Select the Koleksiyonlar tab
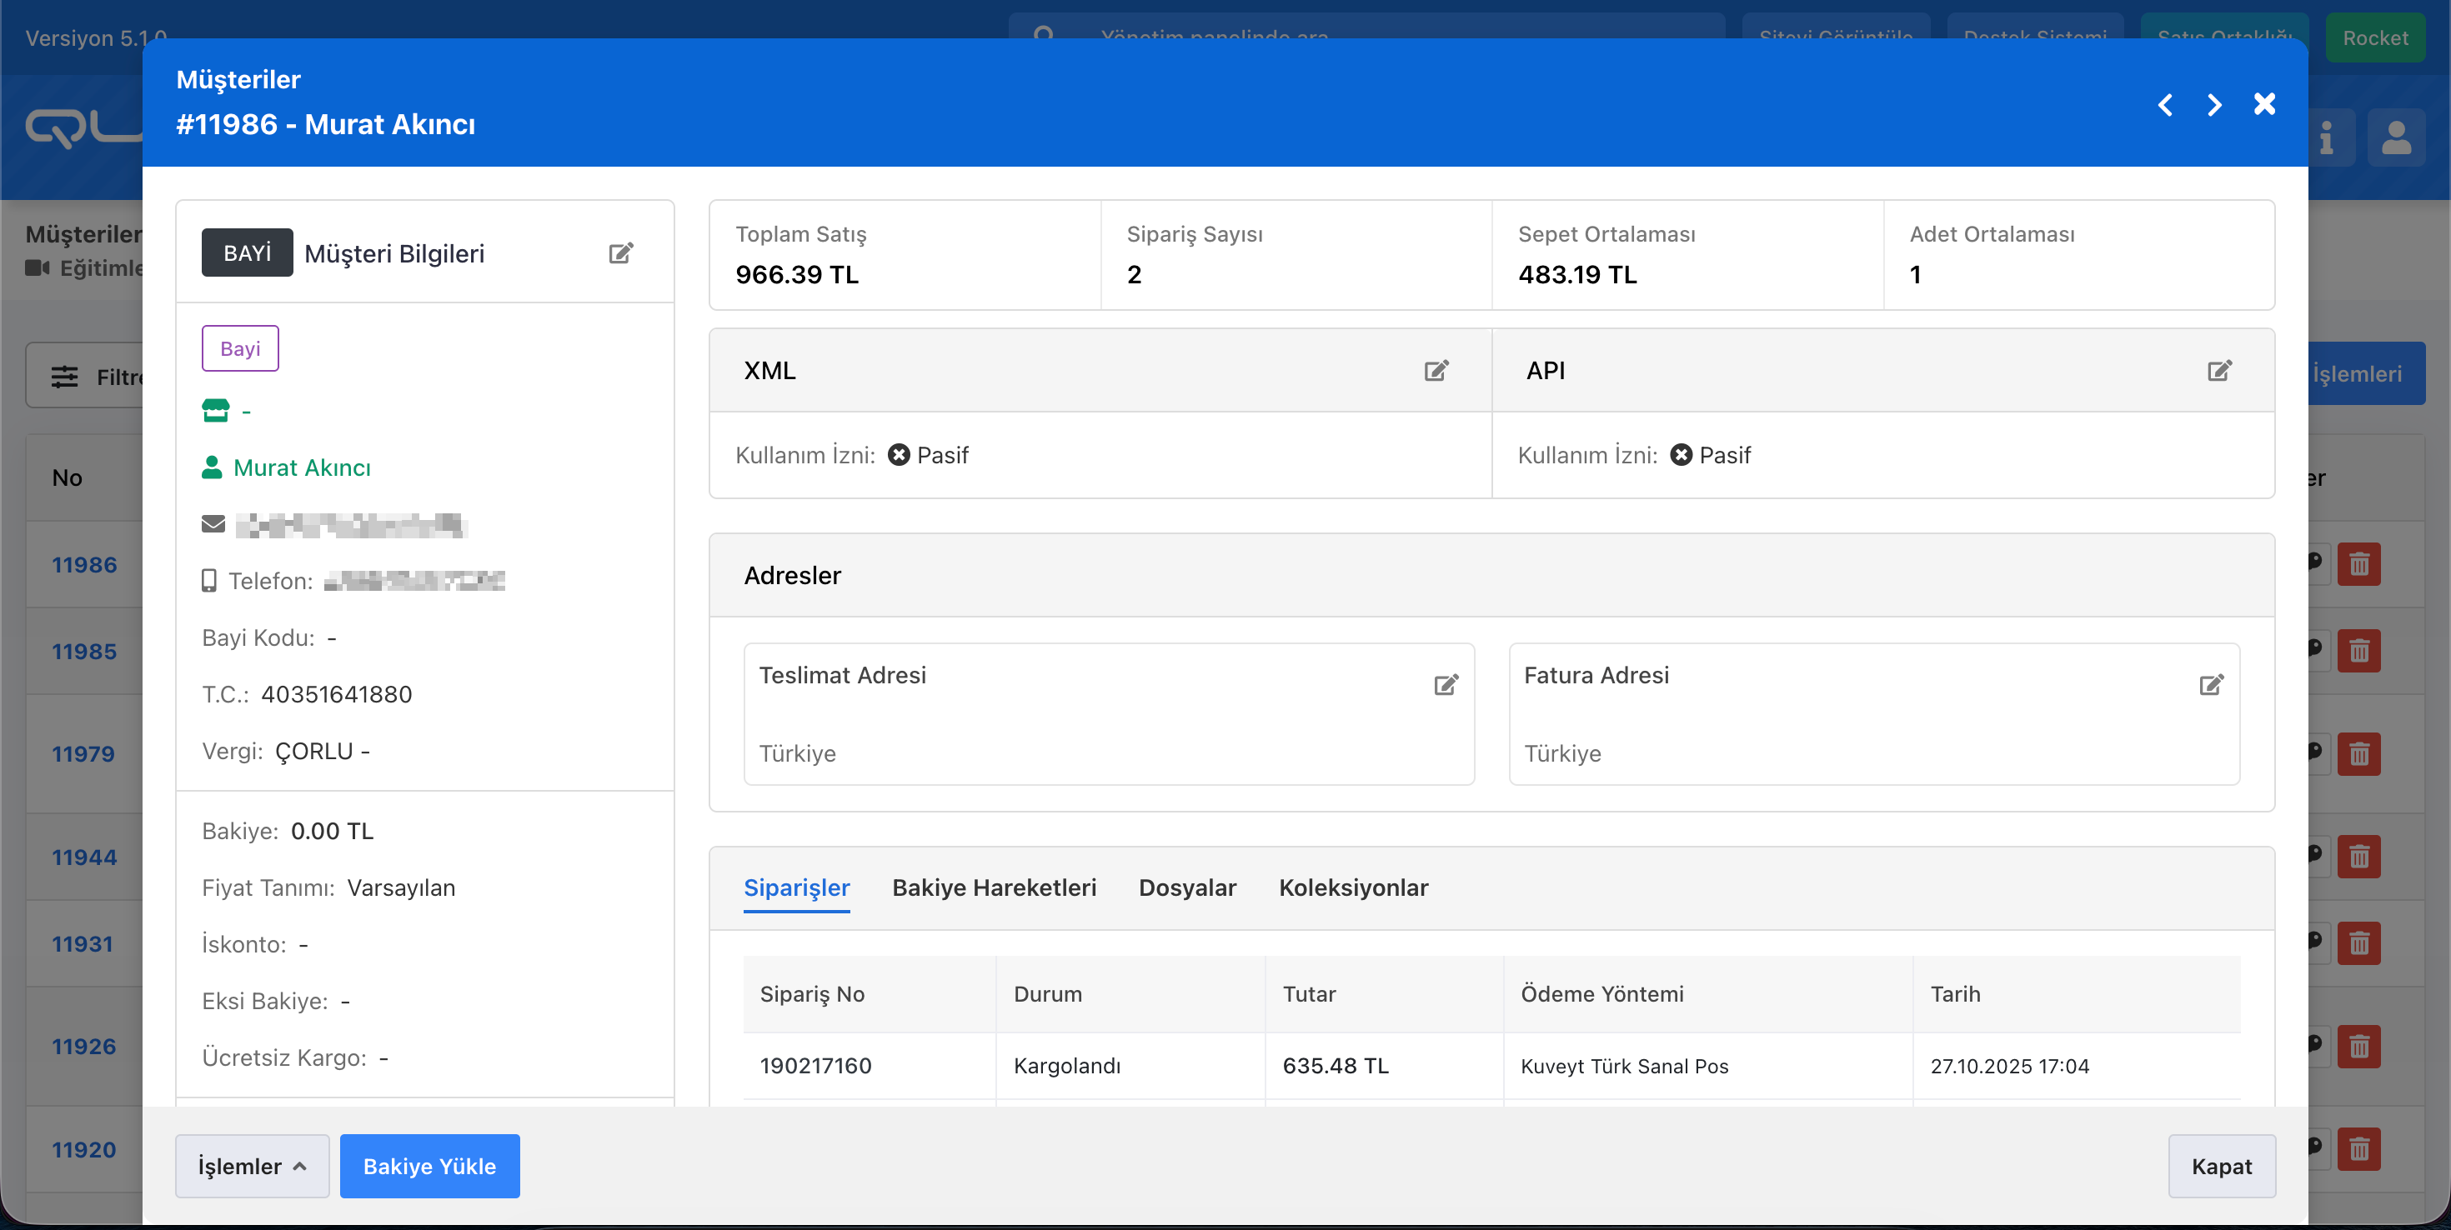The height and width of the screenshot is (1230, 2451). (1353, 887)
